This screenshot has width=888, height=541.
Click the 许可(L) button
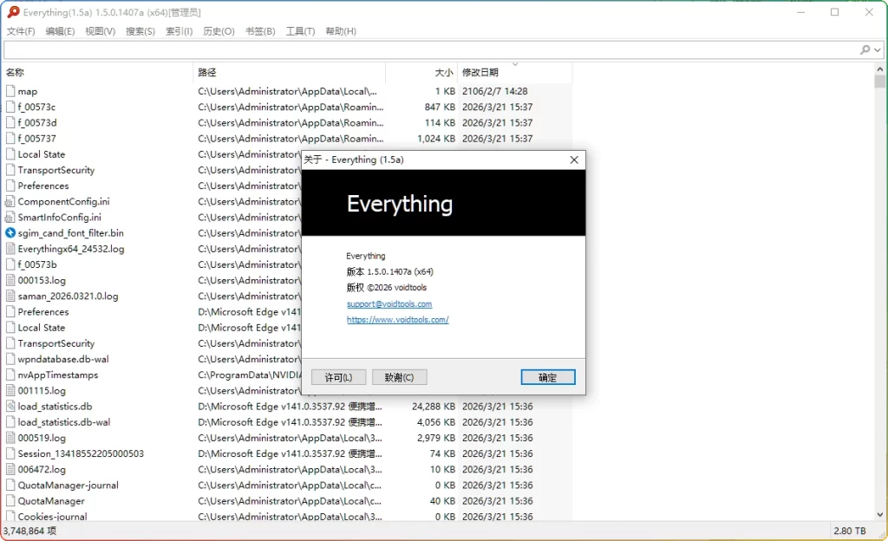pyautogui.click(x=337, y=376)
